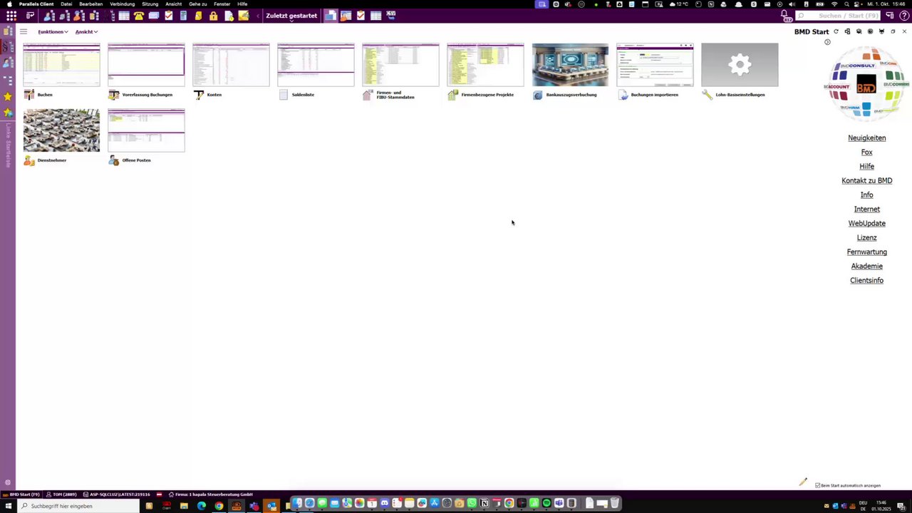Open the Akademie link
Screen dimensions: 912x513
[x=866, y=266]
